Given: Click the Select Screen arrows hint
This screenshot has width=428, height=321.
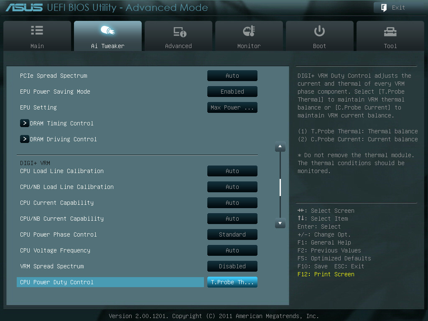Looking at the screenshot, I should [326, 211].
